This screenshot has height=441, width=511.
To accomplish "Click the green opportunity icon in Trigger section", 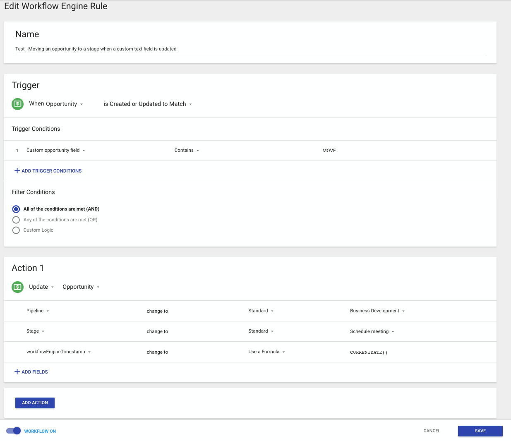I will 17,104.
